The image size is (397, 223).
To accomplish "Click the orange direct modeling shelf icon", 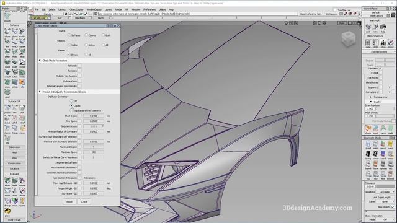I will 368,128.
